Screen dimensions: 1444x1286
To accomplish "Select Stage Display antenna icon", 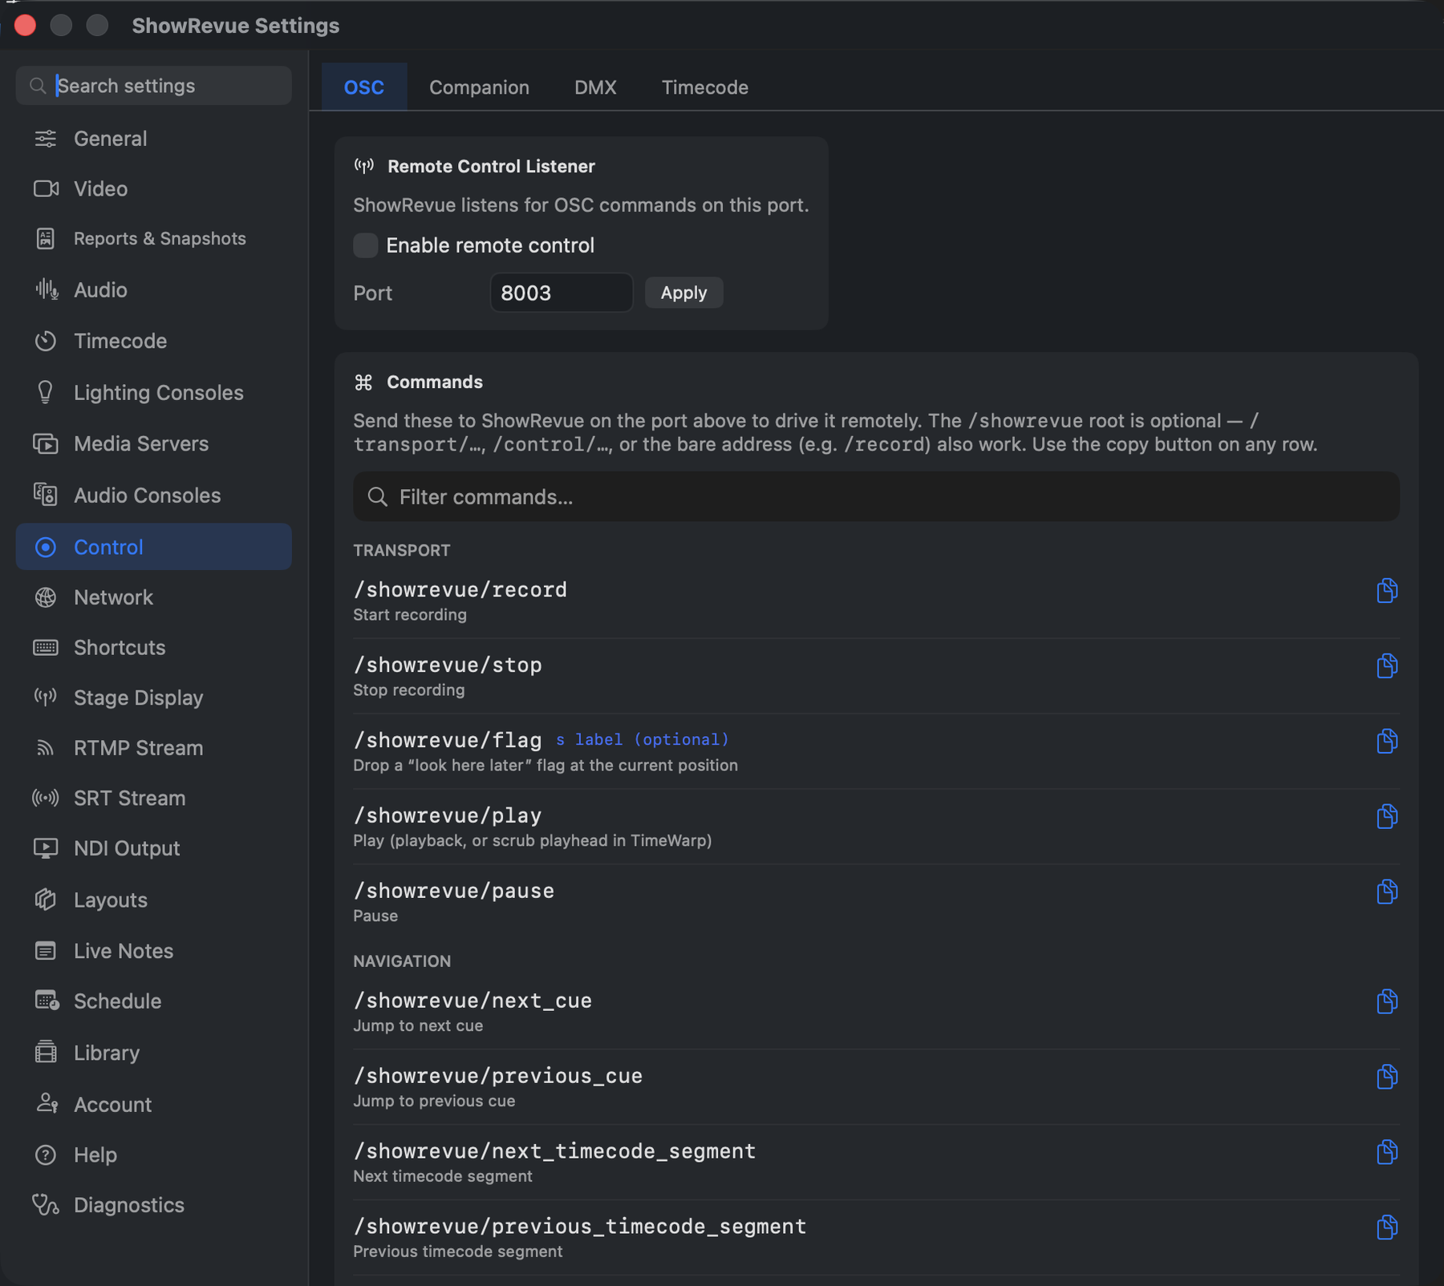I will point(46,698).
